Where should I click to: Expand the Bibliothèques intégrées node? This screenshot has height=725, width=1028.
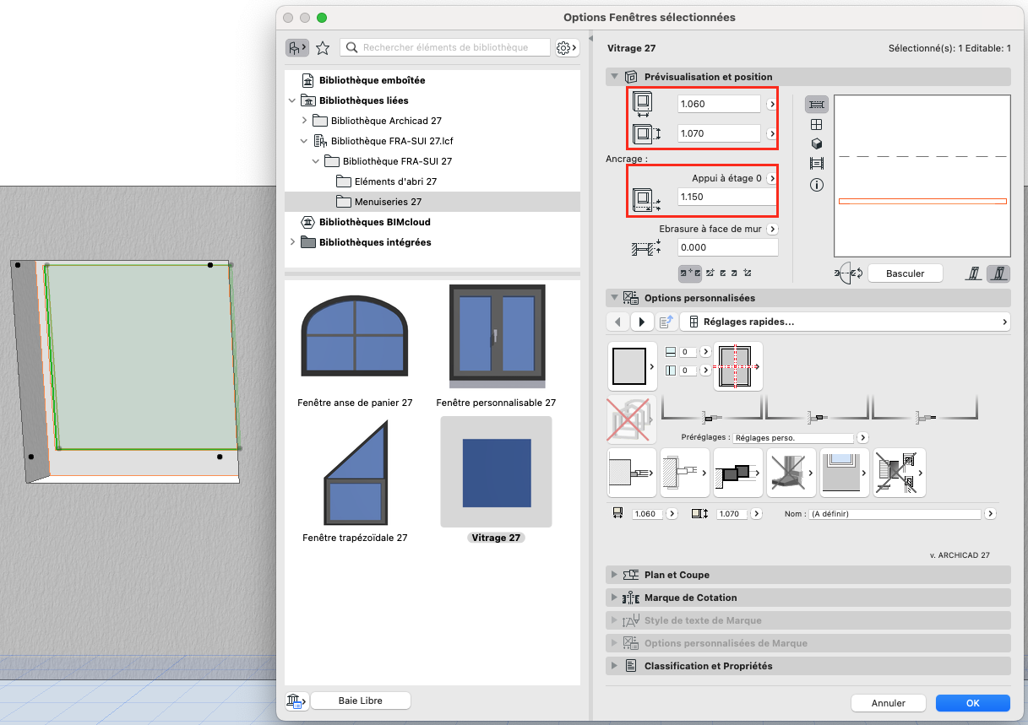pos(292,242)
